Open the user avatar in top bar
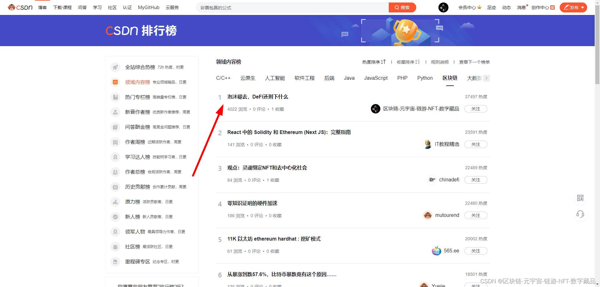Image resolution: width=600 pixels, height=287 pixels. 443,7
